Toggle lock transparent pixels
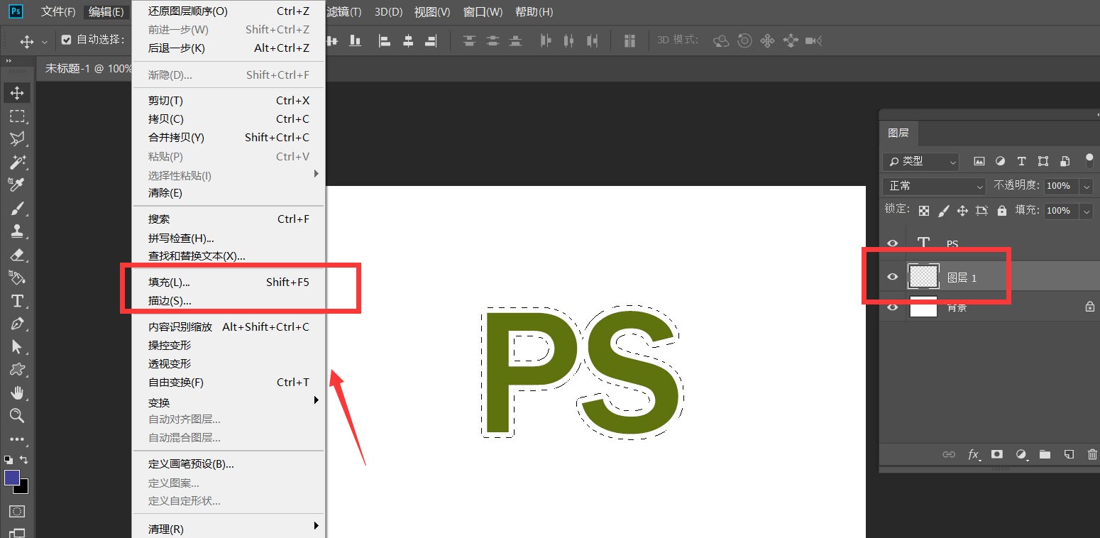This screenshot has width=1100, height=538. [923, 211]
